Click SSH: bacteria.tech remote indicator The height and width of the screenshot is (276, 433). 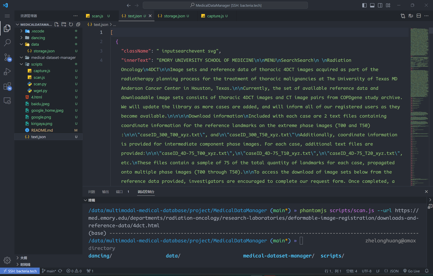[20, 271]
